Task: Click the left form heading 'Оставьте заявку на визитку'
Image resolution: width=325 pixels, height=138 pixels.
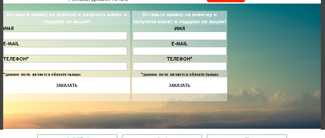Action: click(x=66, y=18)
